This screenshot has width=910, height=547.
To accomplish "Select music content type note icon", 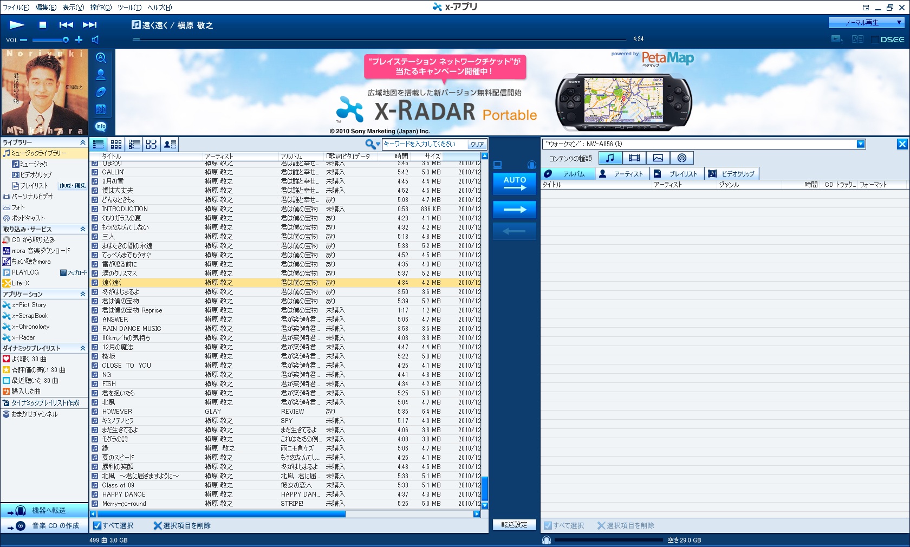I will click(x=610, y=158).
